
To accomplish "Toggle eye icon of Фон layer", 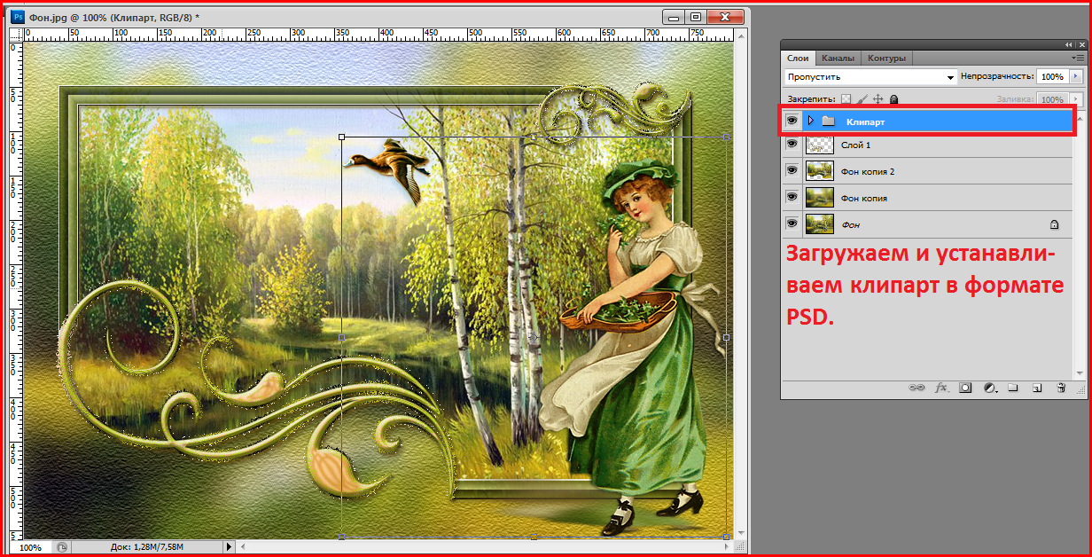I will [792, 224].
